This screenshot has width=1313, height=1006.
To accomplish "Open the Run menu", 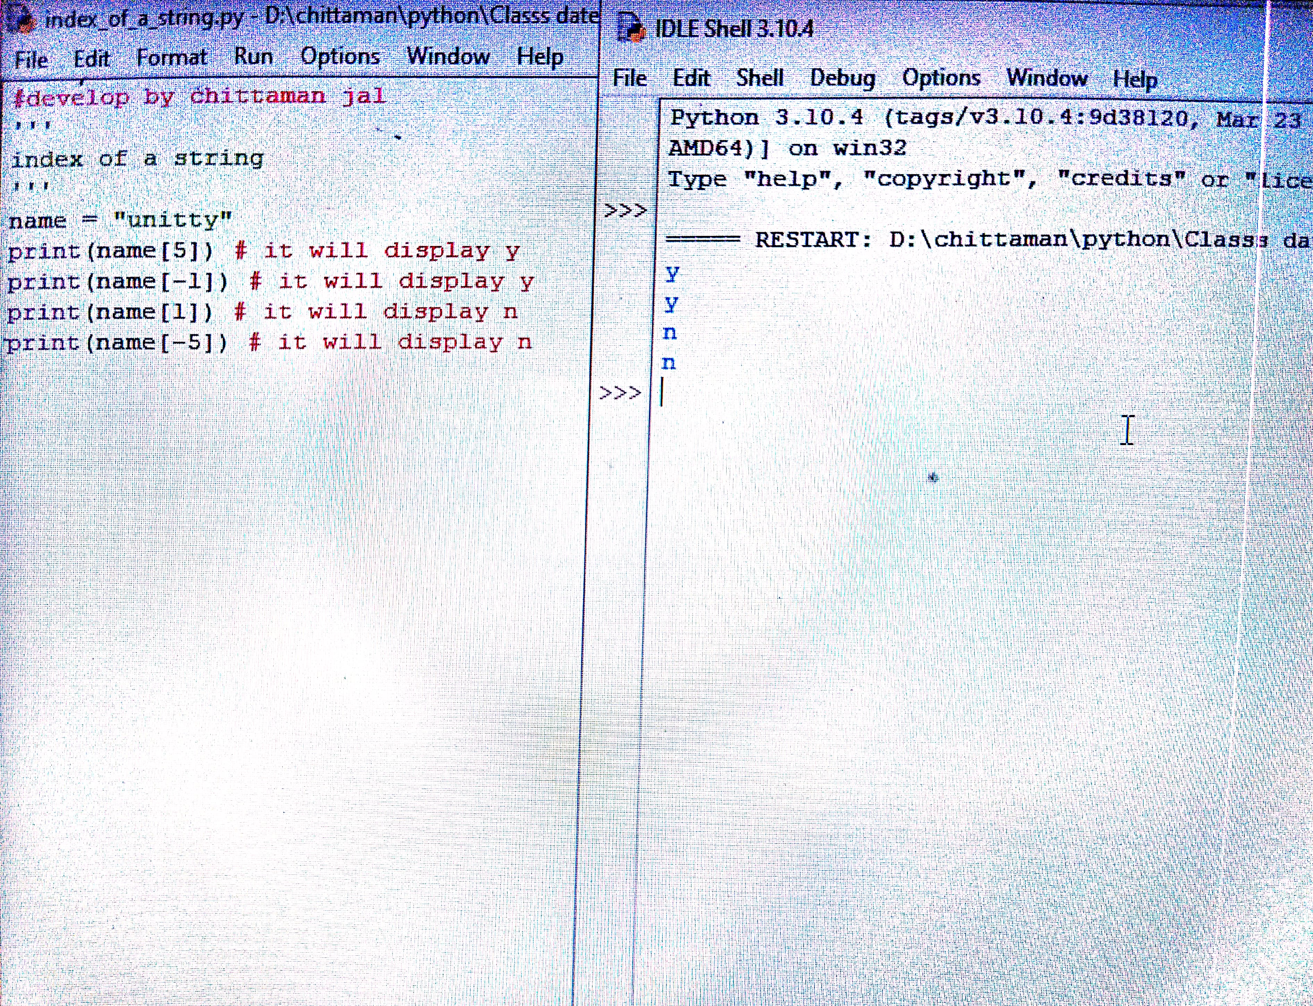I will pos(253,56).
